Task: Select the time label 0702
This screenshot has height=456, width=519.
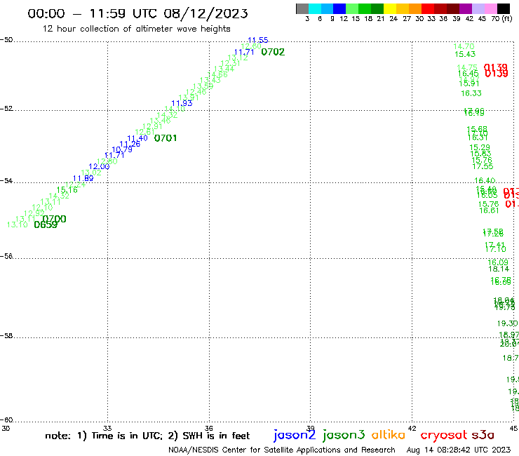Action: click(x=273, y=52)
